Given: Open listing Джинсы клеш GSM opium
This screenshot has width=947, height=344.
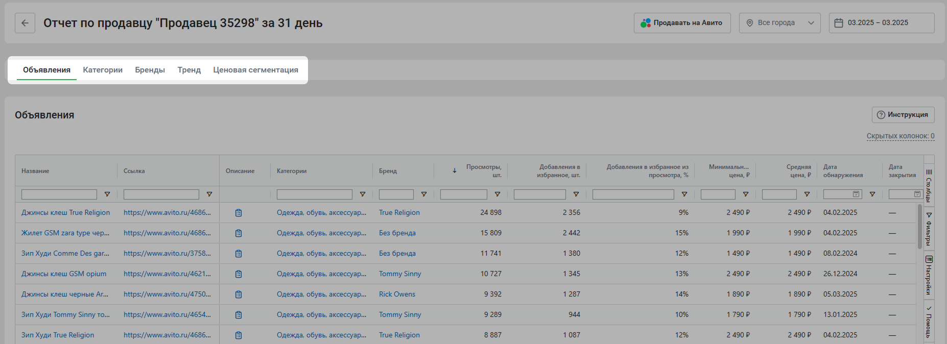Looking at the screenshot, I should (x=64, y=274).
